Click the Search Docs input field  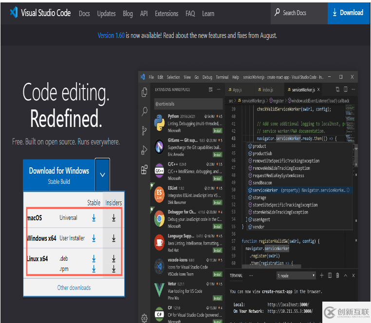(299, 13)
